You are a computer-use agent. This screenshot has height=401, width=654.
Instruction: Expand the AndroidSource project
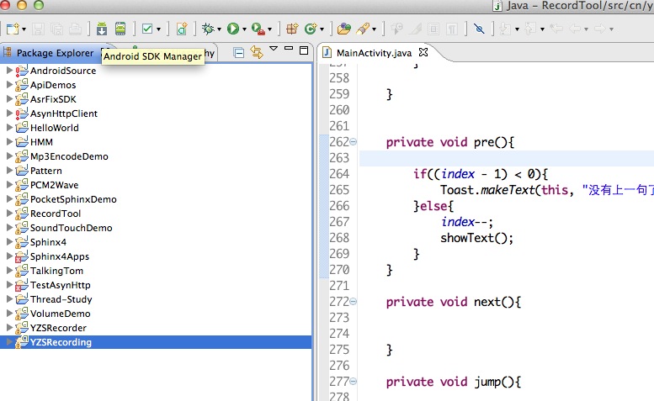pos(9,70)
